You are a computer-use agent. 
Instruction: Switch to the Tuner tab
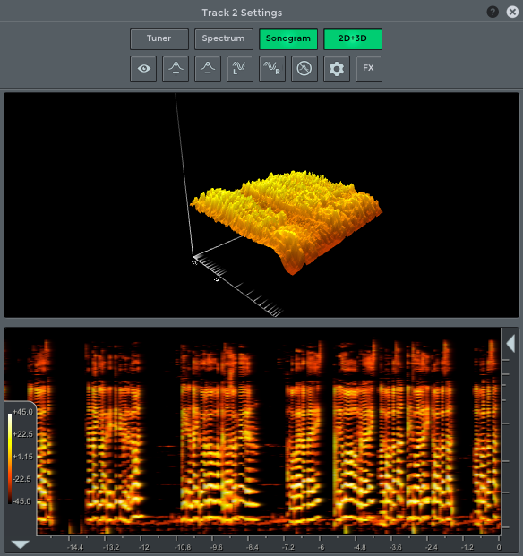(159, 38)
